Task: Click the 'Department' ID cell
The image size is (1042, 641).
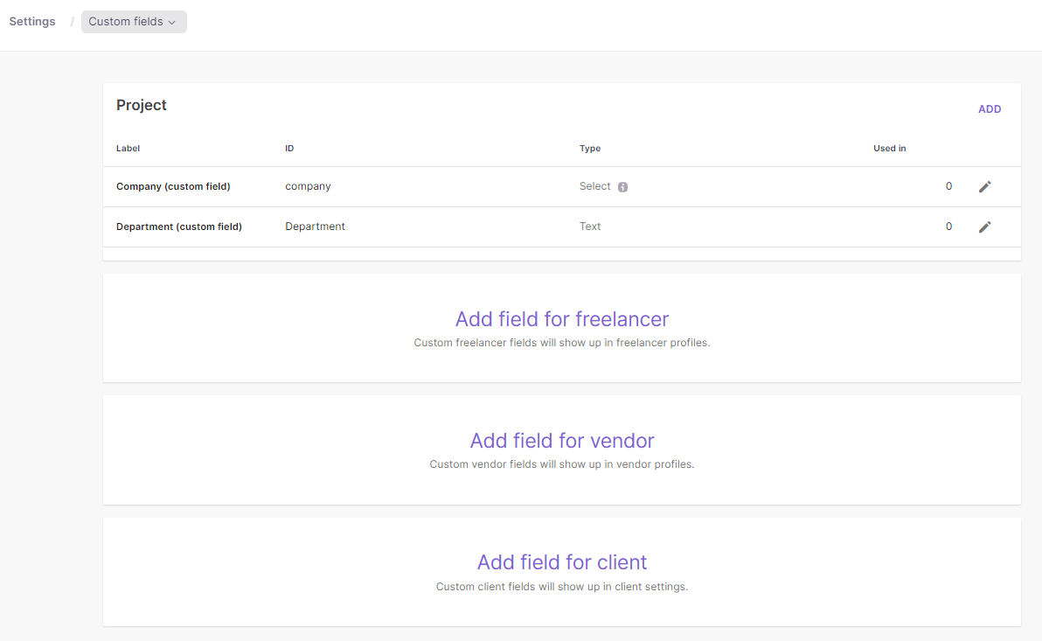Action: coord(315,226)
